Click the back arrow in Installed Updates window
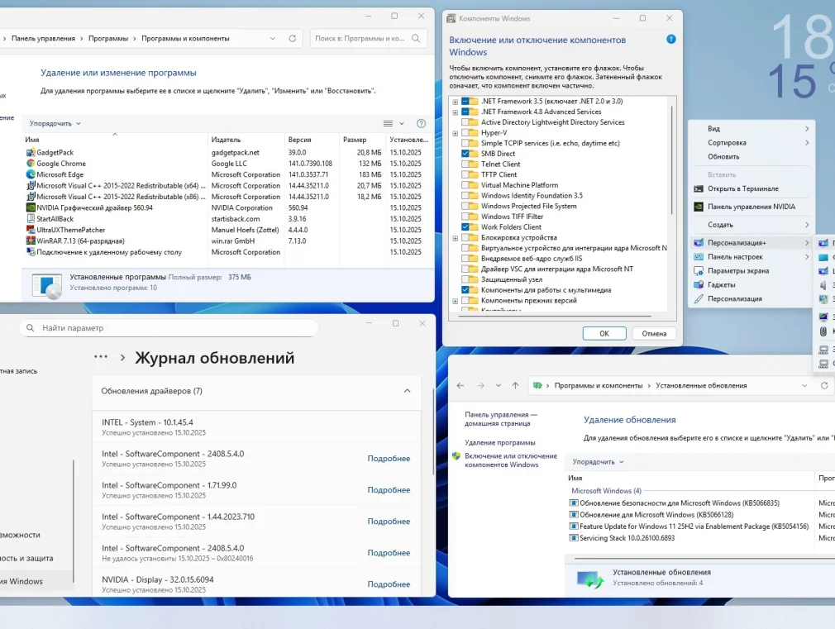 (x=460, y=385)
